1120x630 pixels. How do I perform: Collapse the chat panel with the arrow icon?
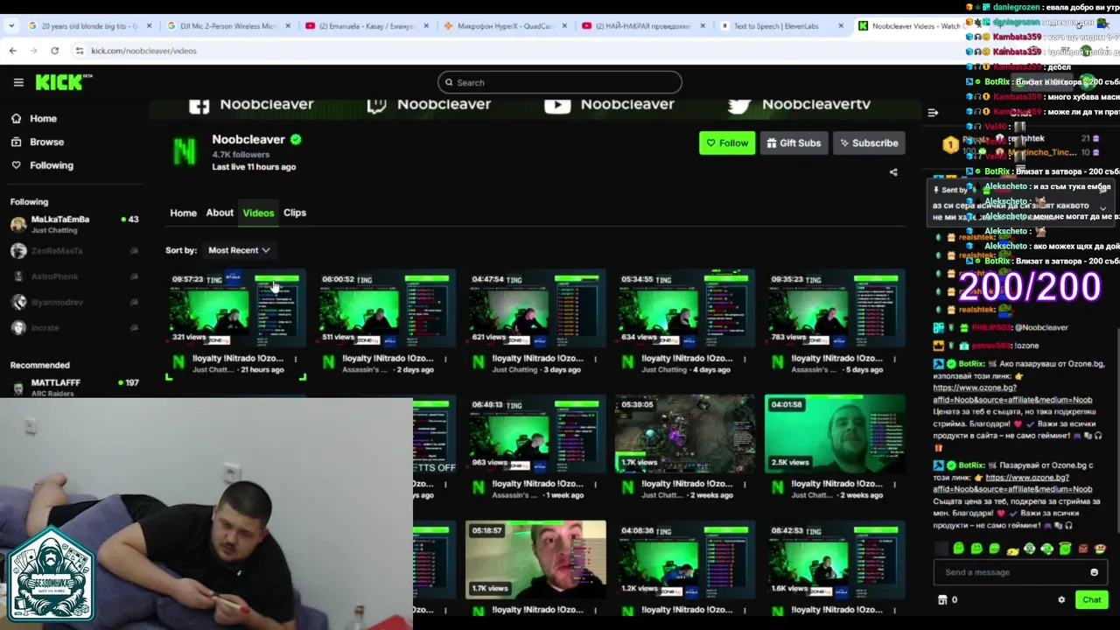[933, 112]
